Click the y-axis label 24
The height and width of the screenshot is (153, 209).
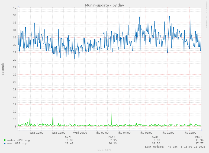point(15,67)
